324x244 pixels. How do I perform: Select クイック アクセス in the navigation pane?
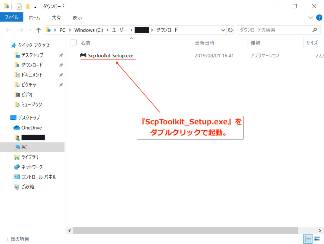point(34,46)
